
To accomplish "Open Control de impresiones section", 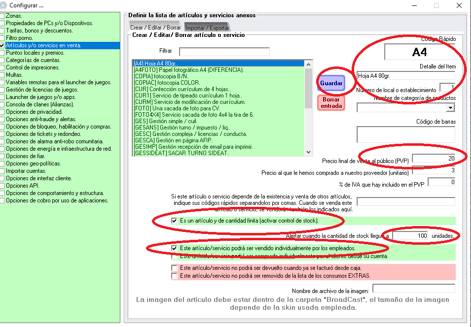I will [33, 67].
